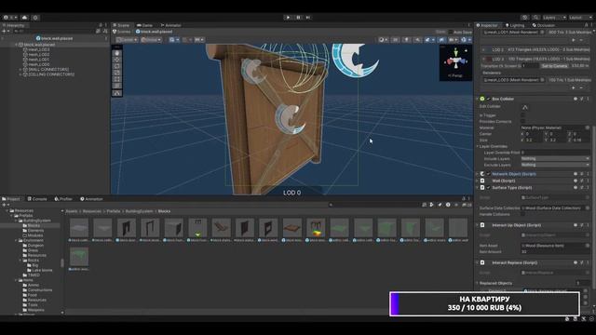Switch to the Scene tab
The height and width of the screenshot is (335, 596).
[x=121, y=25]
